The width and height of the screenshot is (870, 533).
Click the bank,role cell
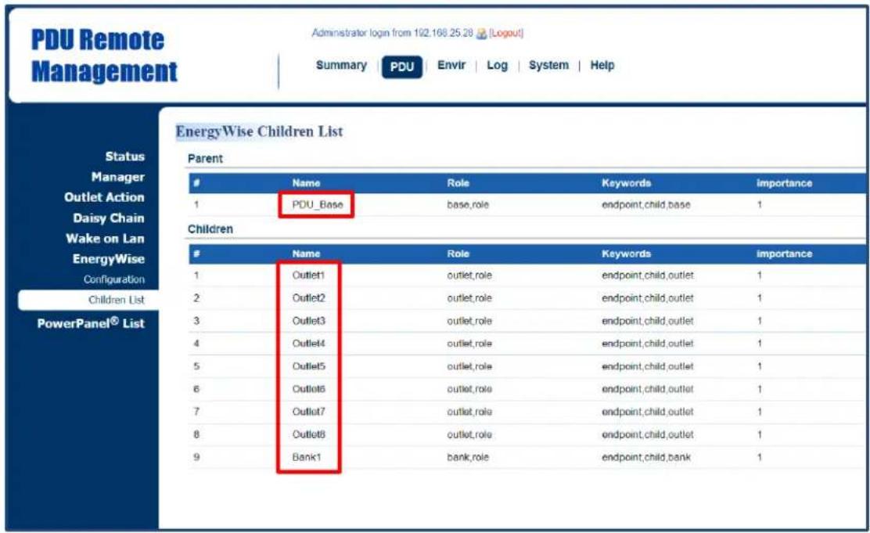point(468,458)
